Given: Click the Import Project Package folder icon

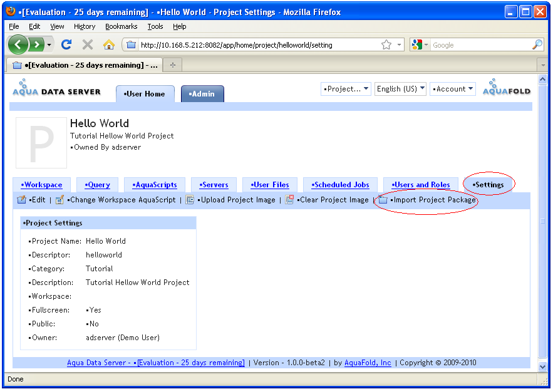Looking at the screenshot, I should [x=383, y=200].
